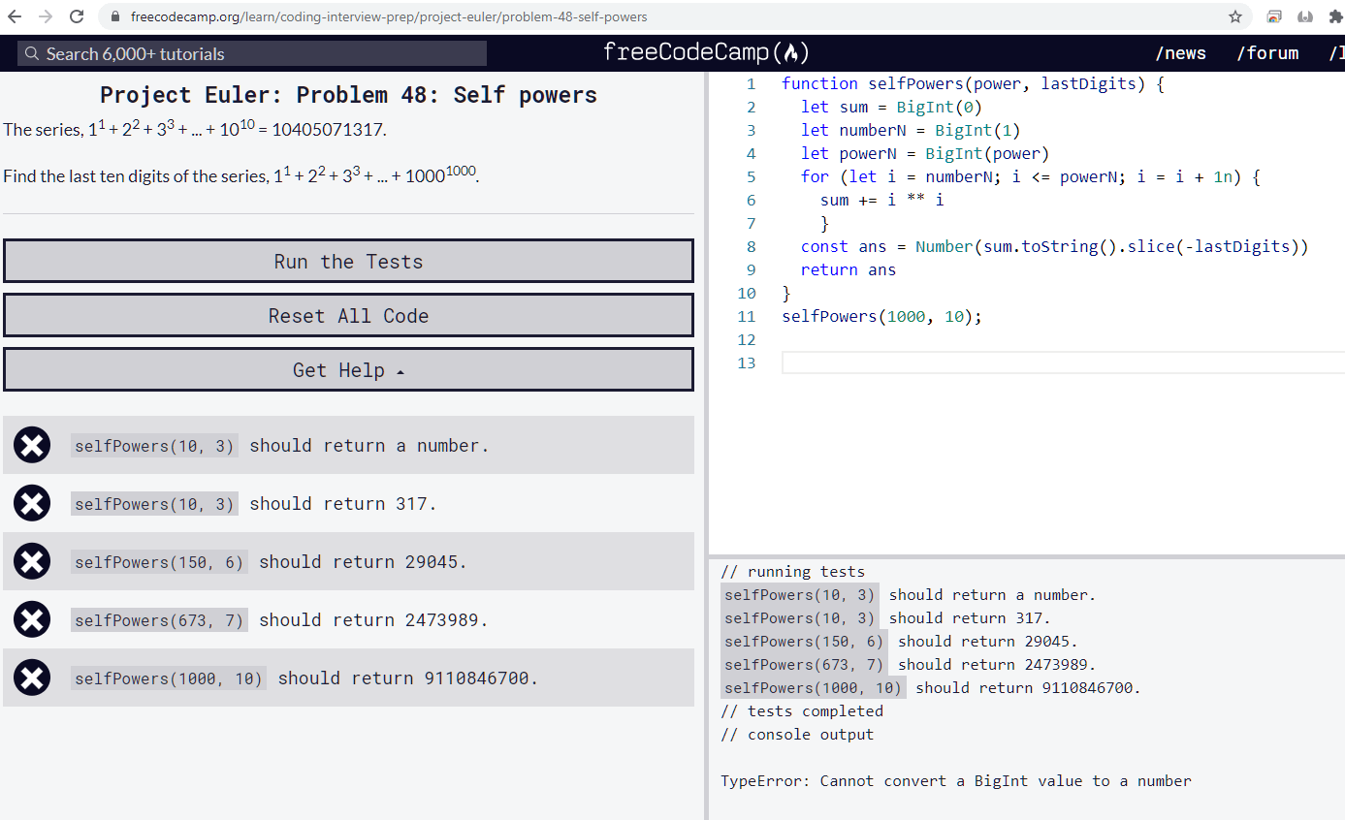Open the /news navigation item

pos(1181,52)
